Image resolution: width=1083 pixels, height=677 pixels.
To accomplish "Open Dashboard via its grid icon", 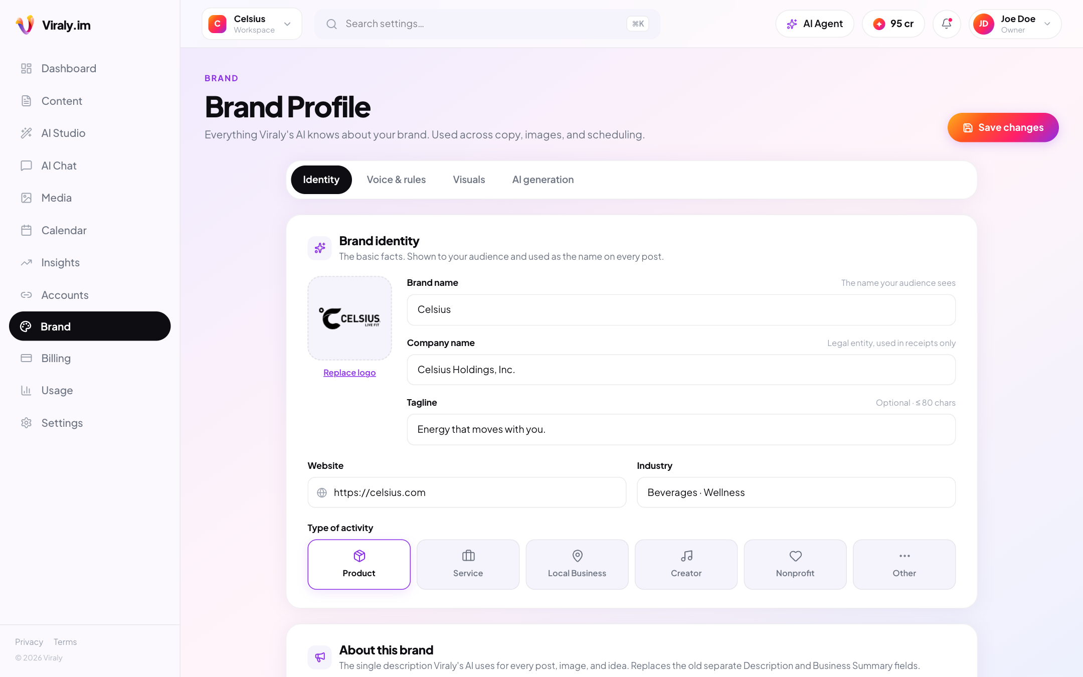I will [x=27, y=68].
